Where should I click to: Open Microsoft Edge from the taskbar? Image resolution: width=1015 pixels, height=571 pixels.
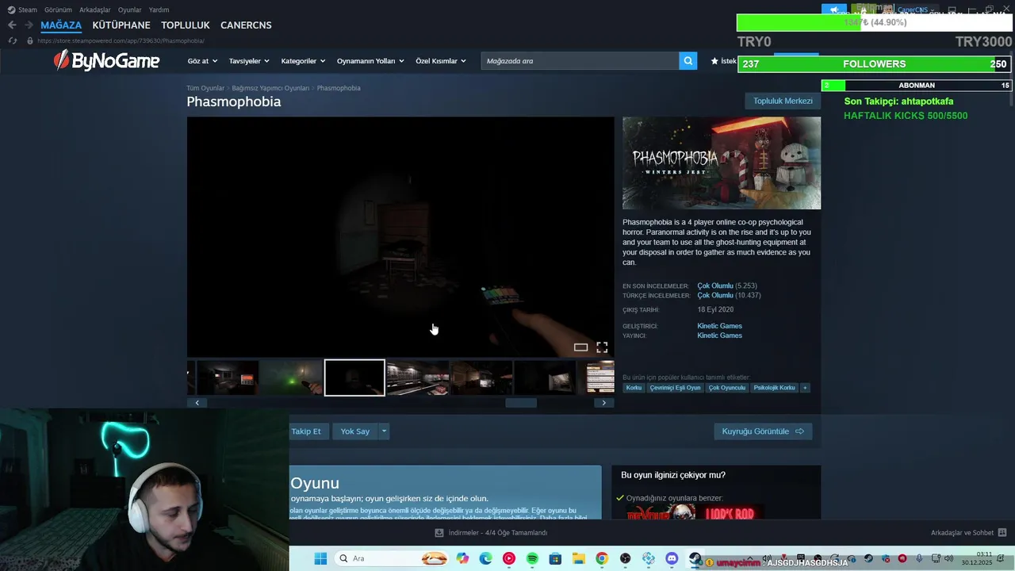pyautogui.click(x=485, y=558)
